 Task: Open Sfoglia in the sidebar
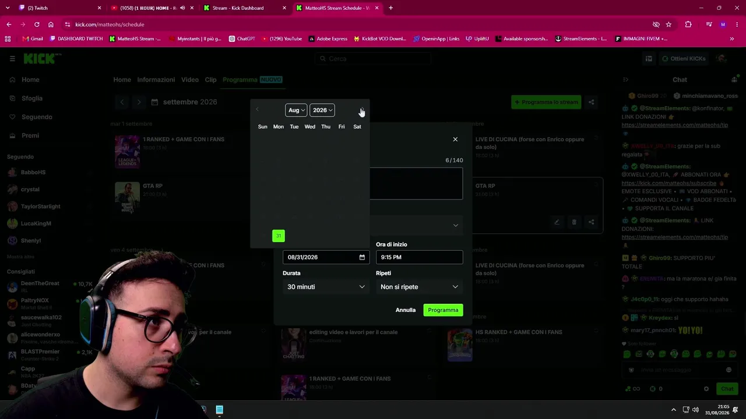pyautogui.click(x=32, y=98)
